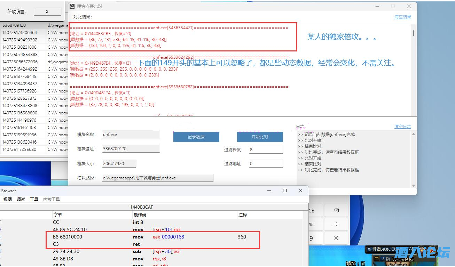Image resolution: width=455 pixels, height=267 pixels.
Task: Select module list row 140723066372096
Action: click(34, 62)
